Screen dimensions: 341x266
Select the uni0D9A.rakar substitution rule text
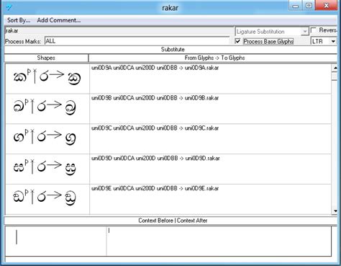[x=155, y=68]
